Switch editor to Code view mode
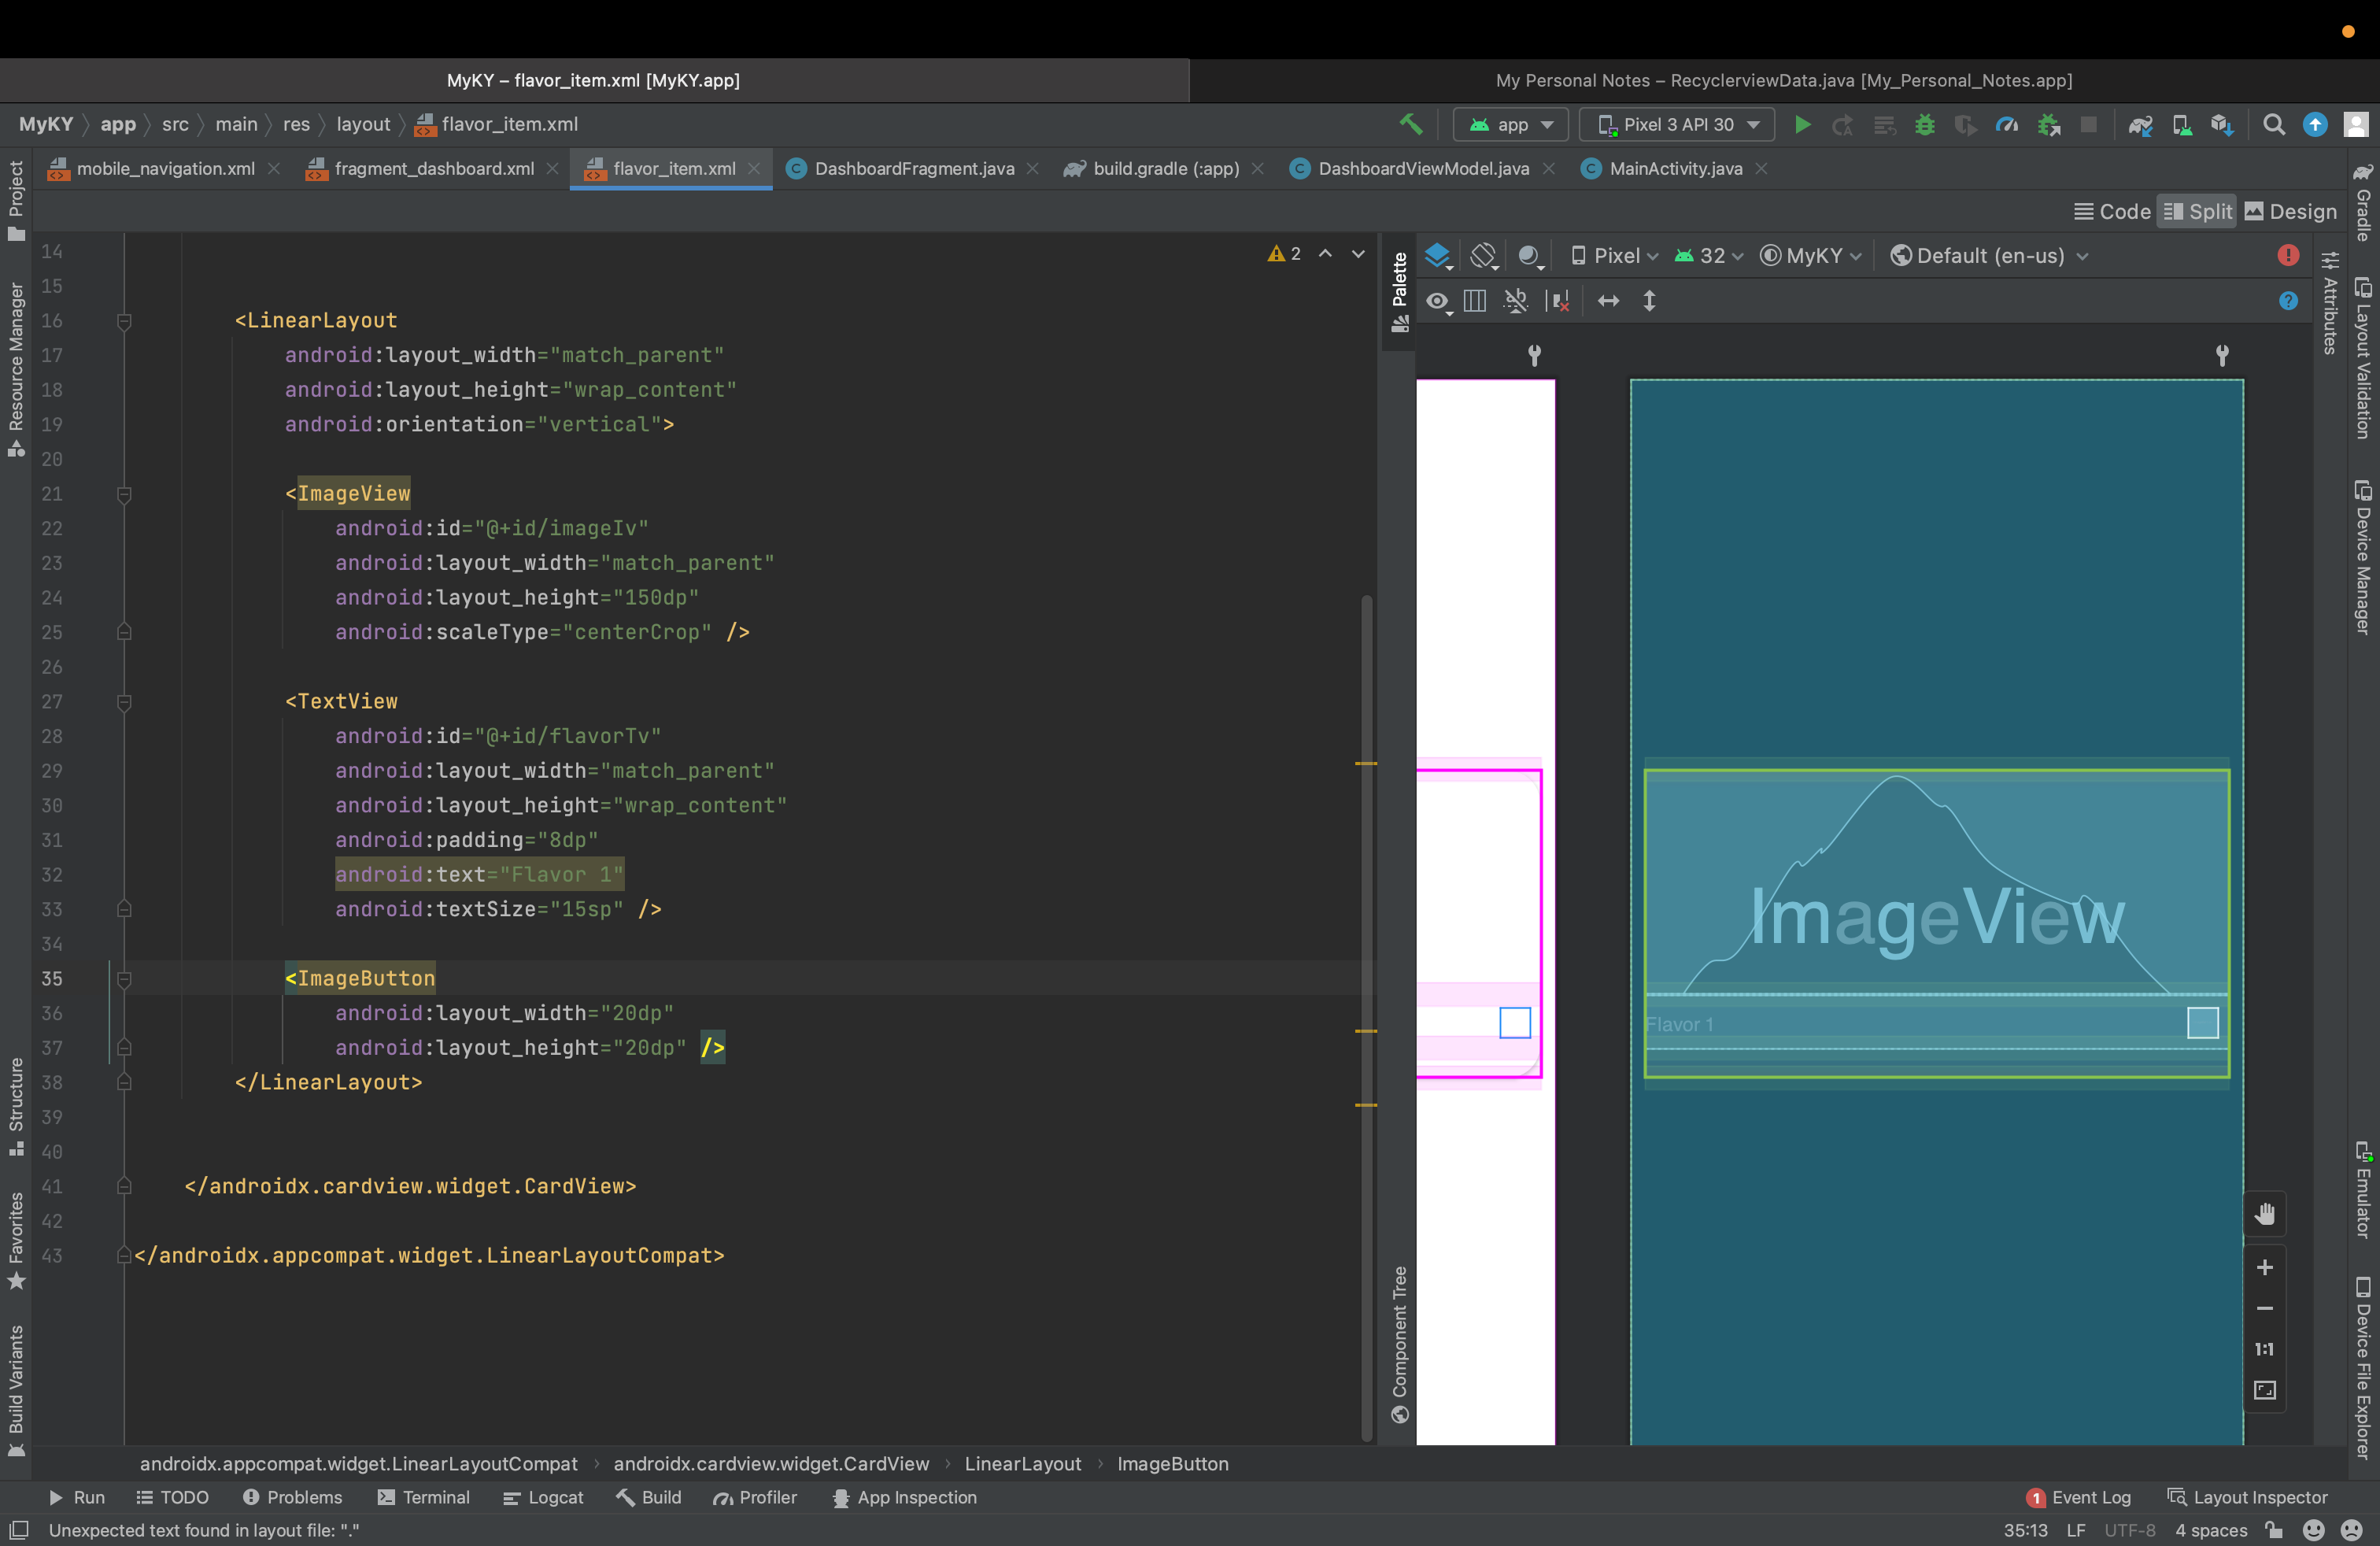Viewport: 2380px width, 1546px height. click(2112, 211)
